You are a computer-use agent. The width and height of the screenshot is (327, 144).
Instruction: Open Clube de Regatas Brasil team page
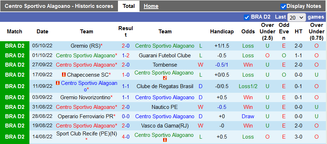click(165, 86)
